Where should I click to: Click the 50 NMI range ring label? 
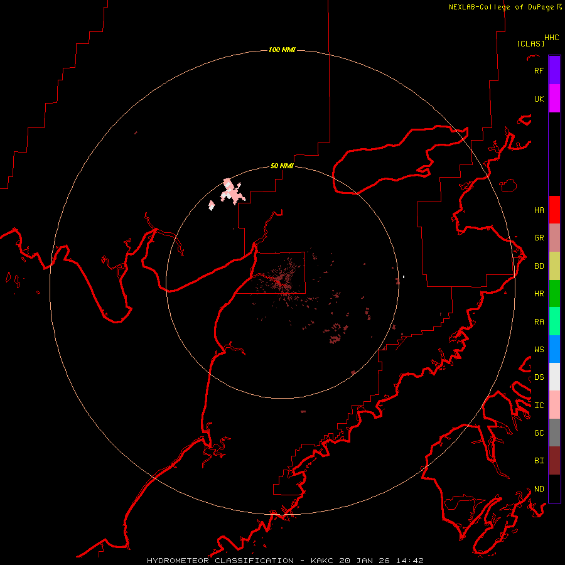(x=282, y=166)
